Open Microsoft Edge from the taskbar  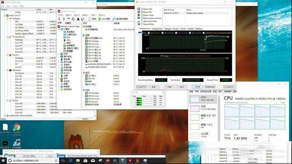(x=71, y=160)
